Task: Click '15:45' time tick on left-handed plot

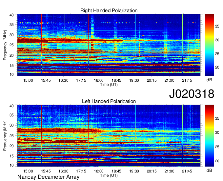Action: (46, 171)
